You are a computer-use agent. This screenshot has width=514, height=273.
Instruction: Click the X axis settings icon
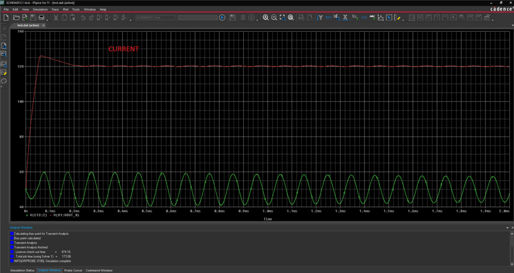click(345, 18)
